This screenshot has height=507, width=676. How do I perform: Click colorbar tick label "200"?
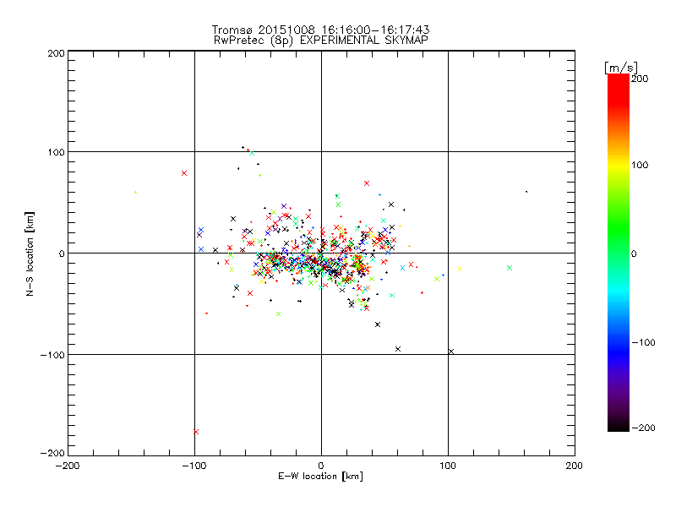[x=640, y=79]
